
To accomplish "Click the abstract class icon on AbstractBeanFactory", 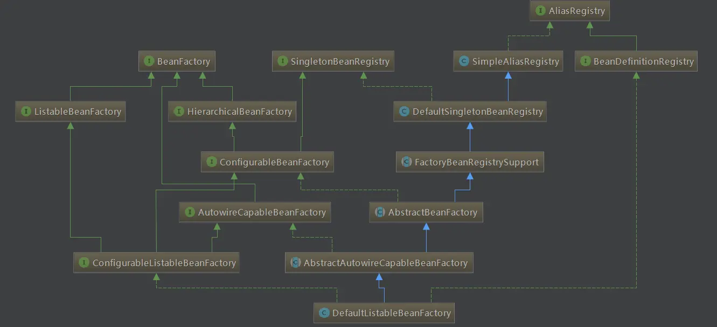I will pos(379,212).
